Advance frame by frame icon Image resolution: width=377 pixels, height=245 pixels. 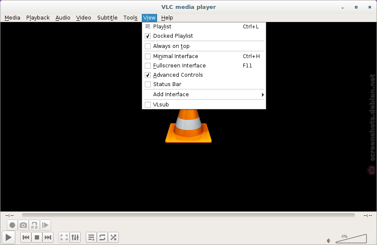pyautogui.click(x=45, y=225)
